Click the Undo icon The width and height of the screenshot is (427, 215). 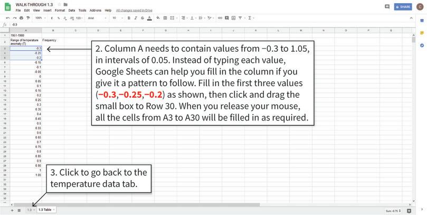(x=7, y=18)
